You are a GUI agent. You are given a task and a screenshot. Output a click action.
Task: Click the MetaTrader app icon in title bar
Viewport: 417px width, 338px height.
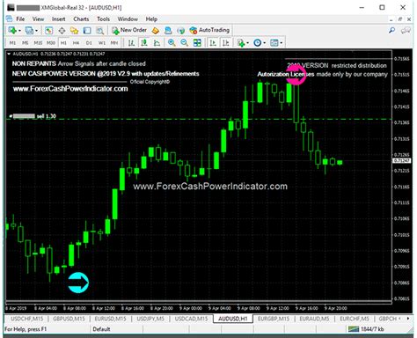tap(11, 7)
